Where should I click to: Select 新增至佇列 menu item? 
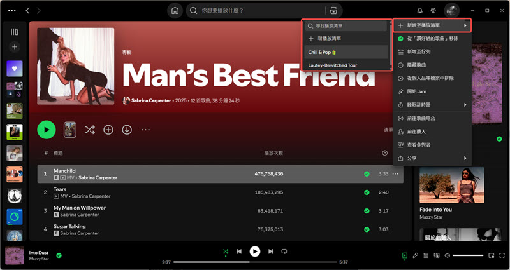pos(432,52)
